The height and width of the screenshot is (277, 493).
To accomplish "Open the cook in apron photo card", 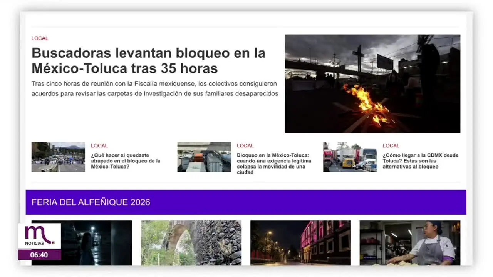I will click(x=410, y=243).
